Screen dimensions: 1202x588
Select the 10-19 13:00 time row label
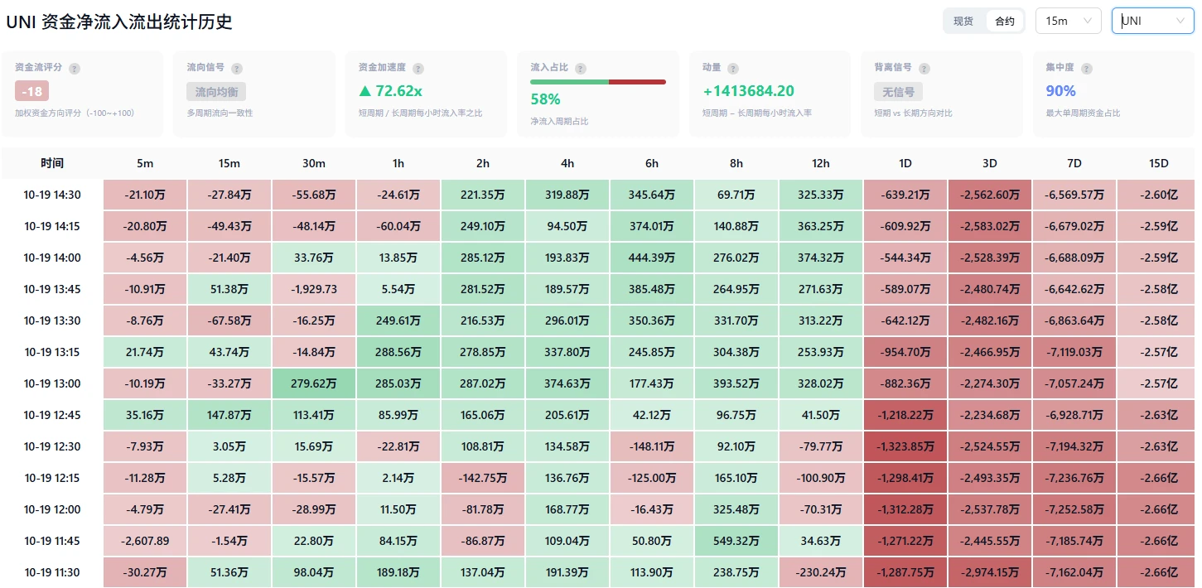52,383
